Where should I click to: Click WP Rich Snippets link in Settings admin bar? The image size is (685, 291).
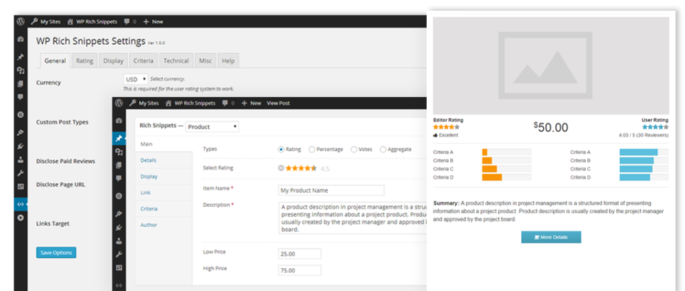click(92, 21)
